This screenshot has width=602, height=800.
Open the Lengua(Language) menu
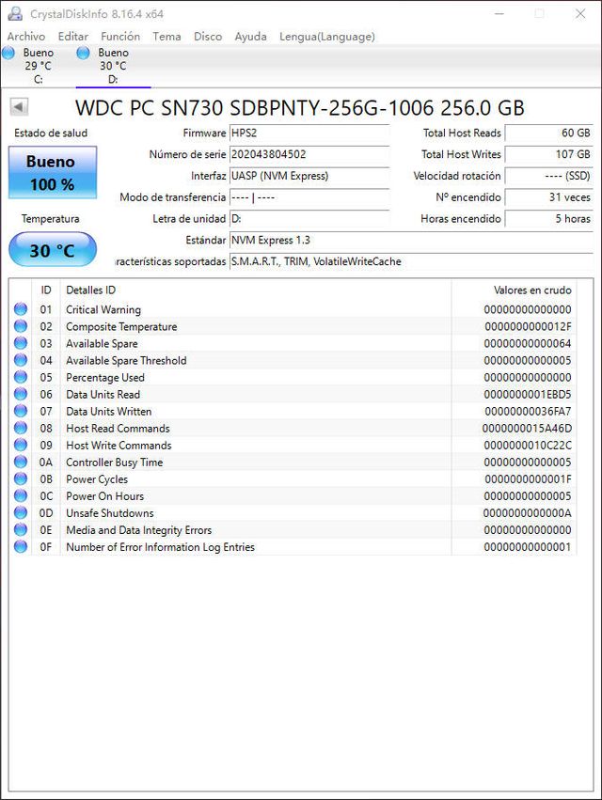pyautogui.click(x=326, y=37)
